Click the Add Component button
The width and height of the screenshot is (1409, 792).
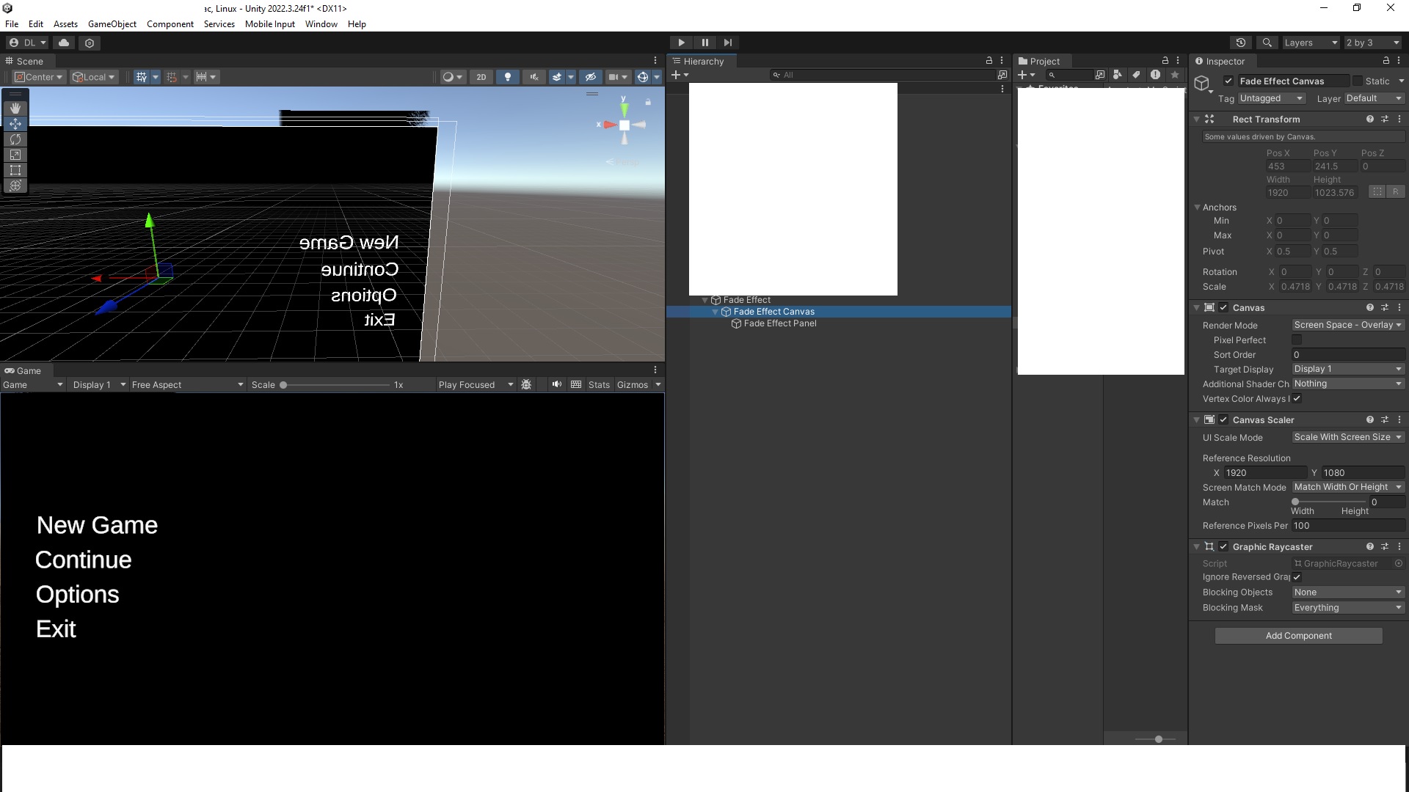point(1297,635)
